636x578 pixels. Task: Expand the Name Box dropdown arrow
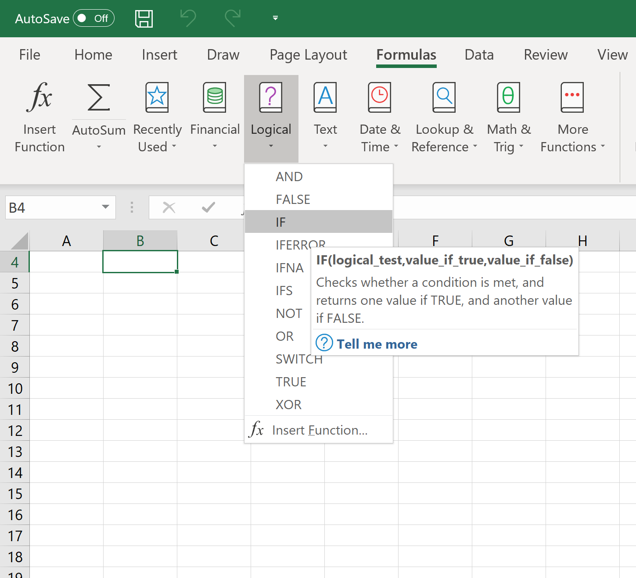tap(105, 207)
